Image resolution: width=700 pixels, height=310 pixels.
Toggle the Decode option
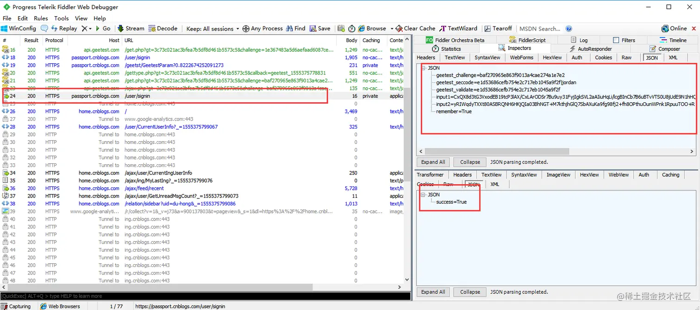tap(163, 28)
